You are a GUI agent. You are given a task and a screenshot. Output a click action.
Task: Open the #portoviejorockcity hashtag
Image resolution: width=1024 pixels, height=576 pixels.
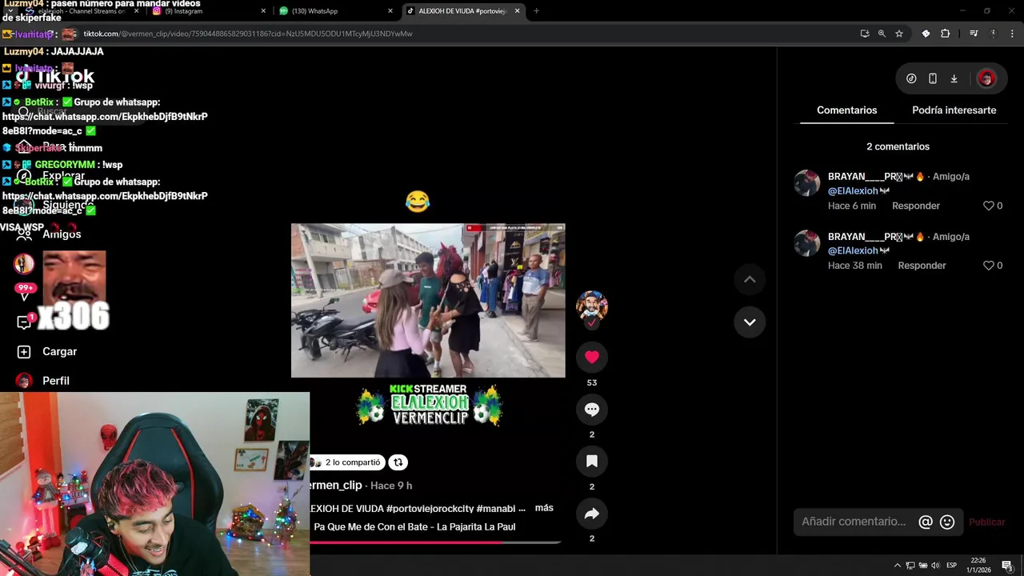(429, 508)
